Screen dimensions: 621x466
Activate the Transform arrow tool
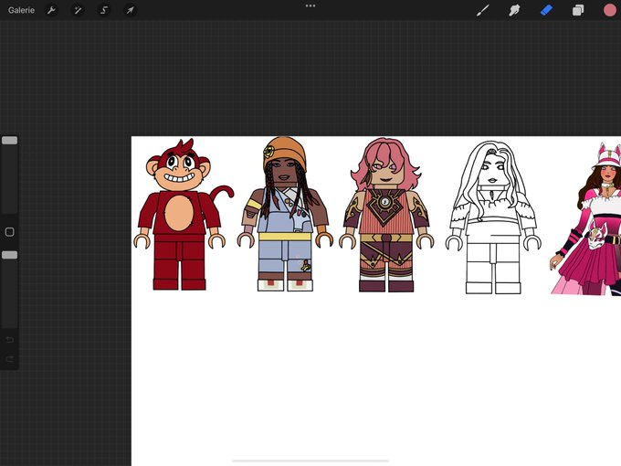pos(131,10)
